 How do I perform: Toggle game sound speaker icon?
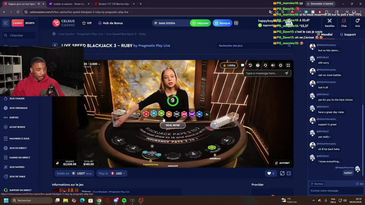(273, 65)
